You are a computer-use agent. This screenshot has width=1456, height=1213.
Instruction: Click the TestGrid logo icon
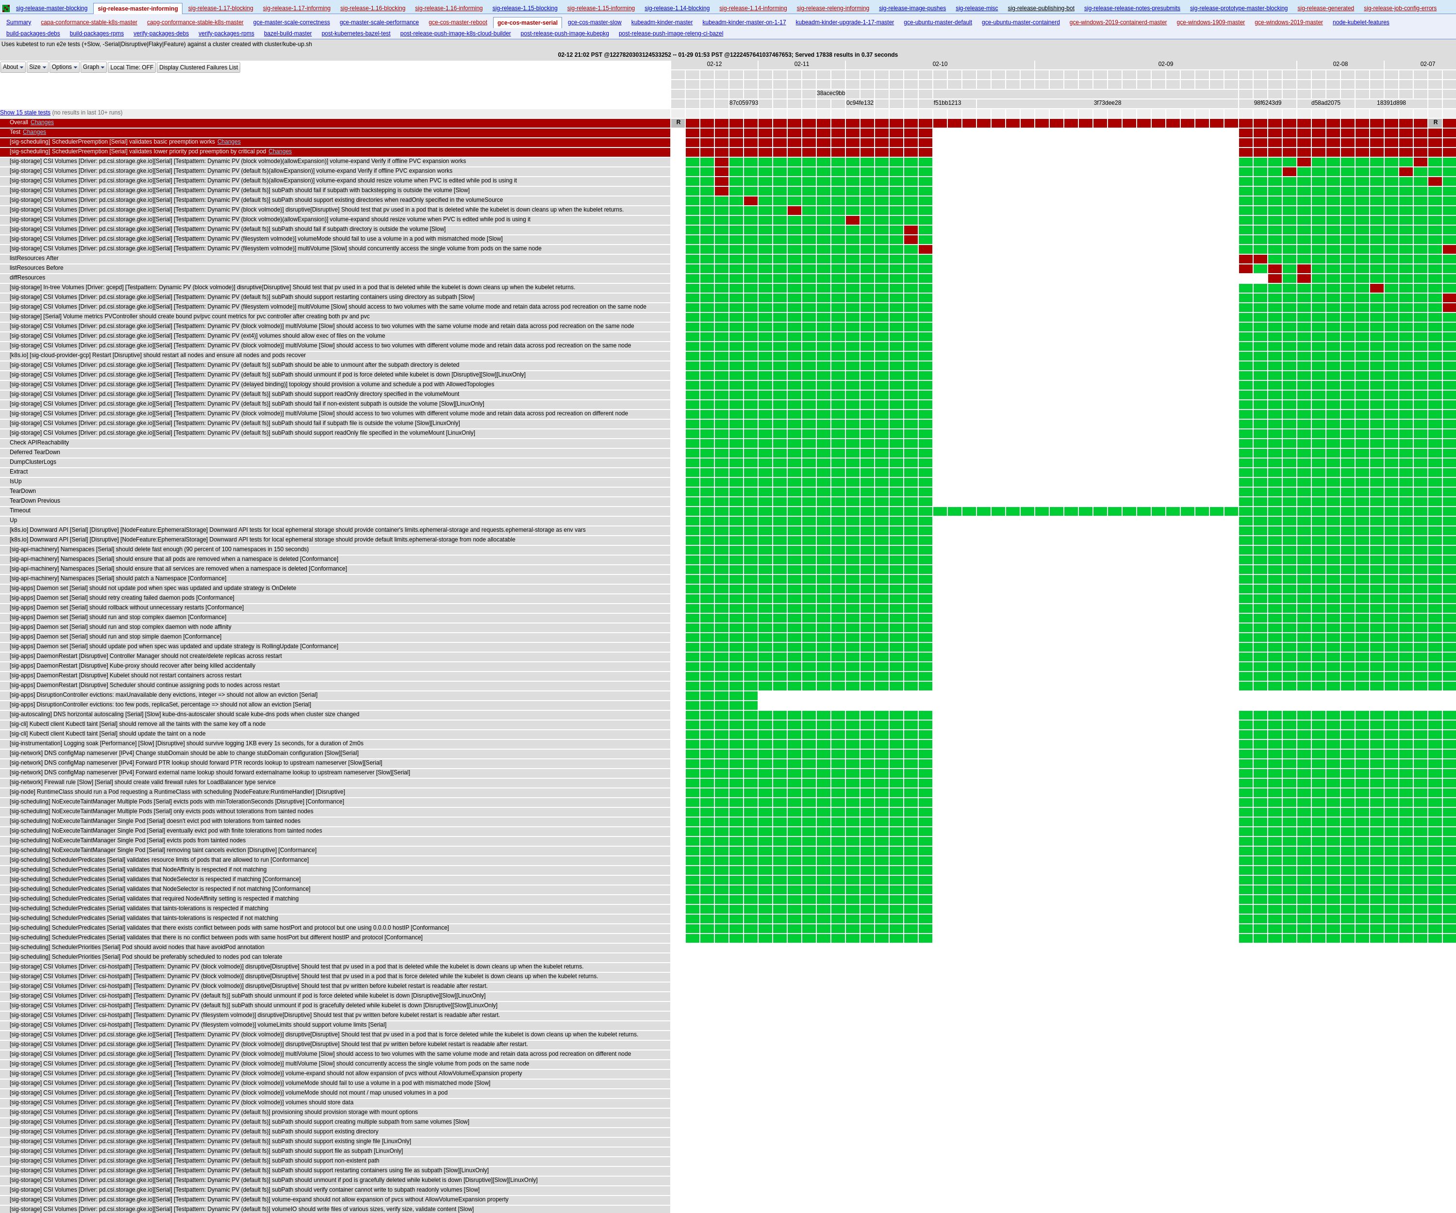6,8
